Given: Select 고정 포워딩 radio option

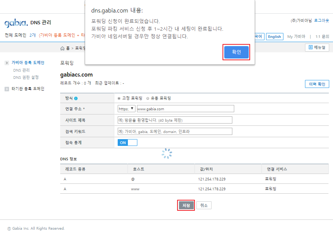Looking at the screenshot, I should tap(119, 98).
